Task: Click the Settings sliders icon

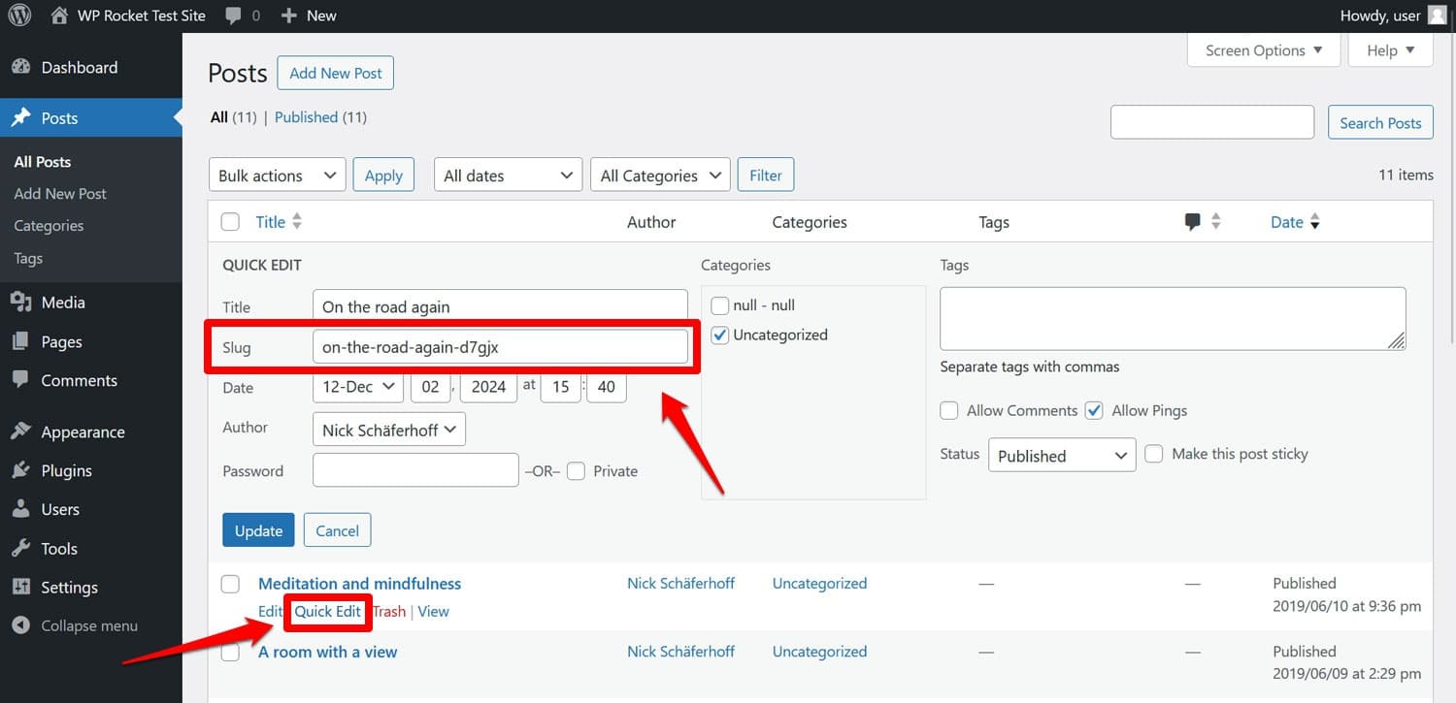Action: [x=21, y=587]
